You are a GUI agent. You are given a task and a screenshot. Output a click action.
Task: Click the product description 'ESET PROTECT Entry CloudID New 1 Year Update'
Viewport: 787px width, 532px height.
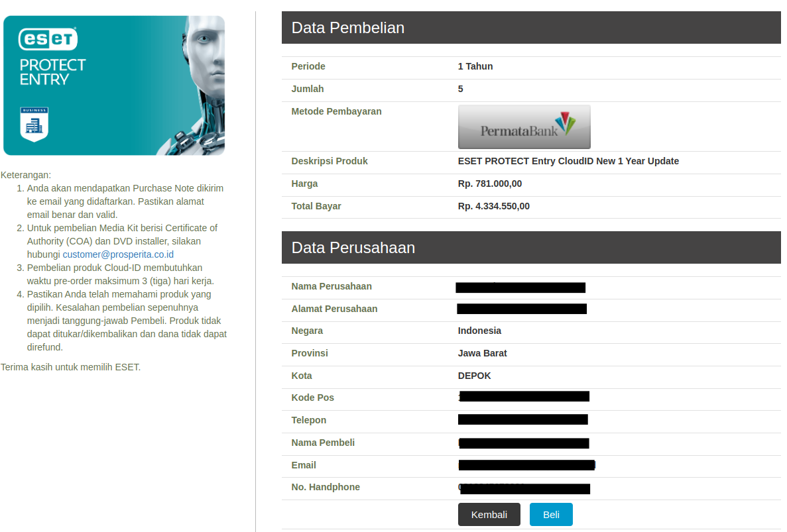(x=568, y=161)
